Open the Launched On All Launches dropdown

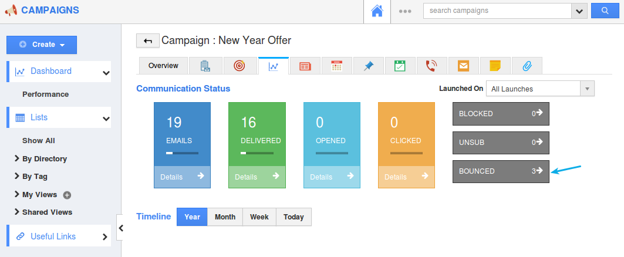[540, 89]
